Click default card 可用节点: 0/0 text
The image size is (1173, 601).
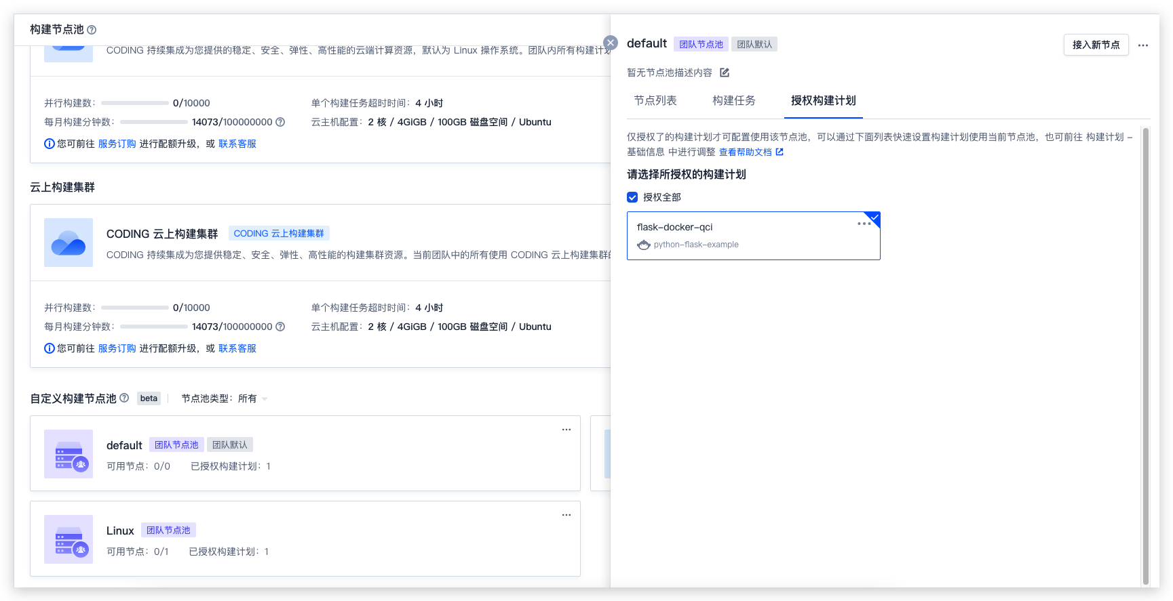pyautogui.click(x=138, y=466)
